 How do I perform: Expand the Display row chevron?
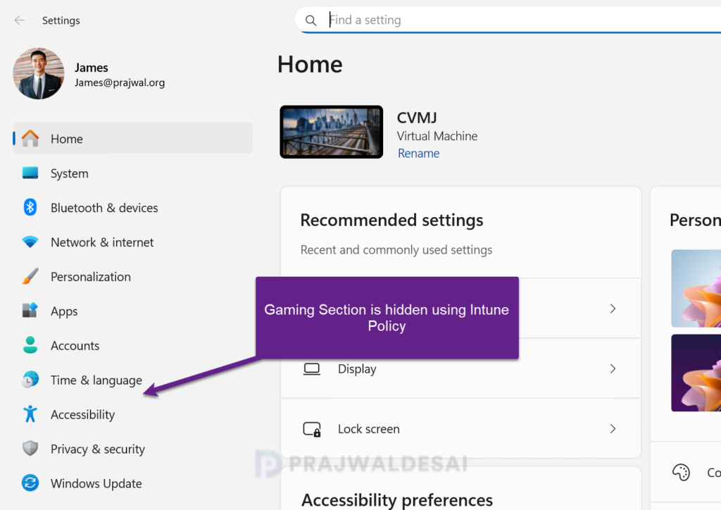[x=613, y=368]
